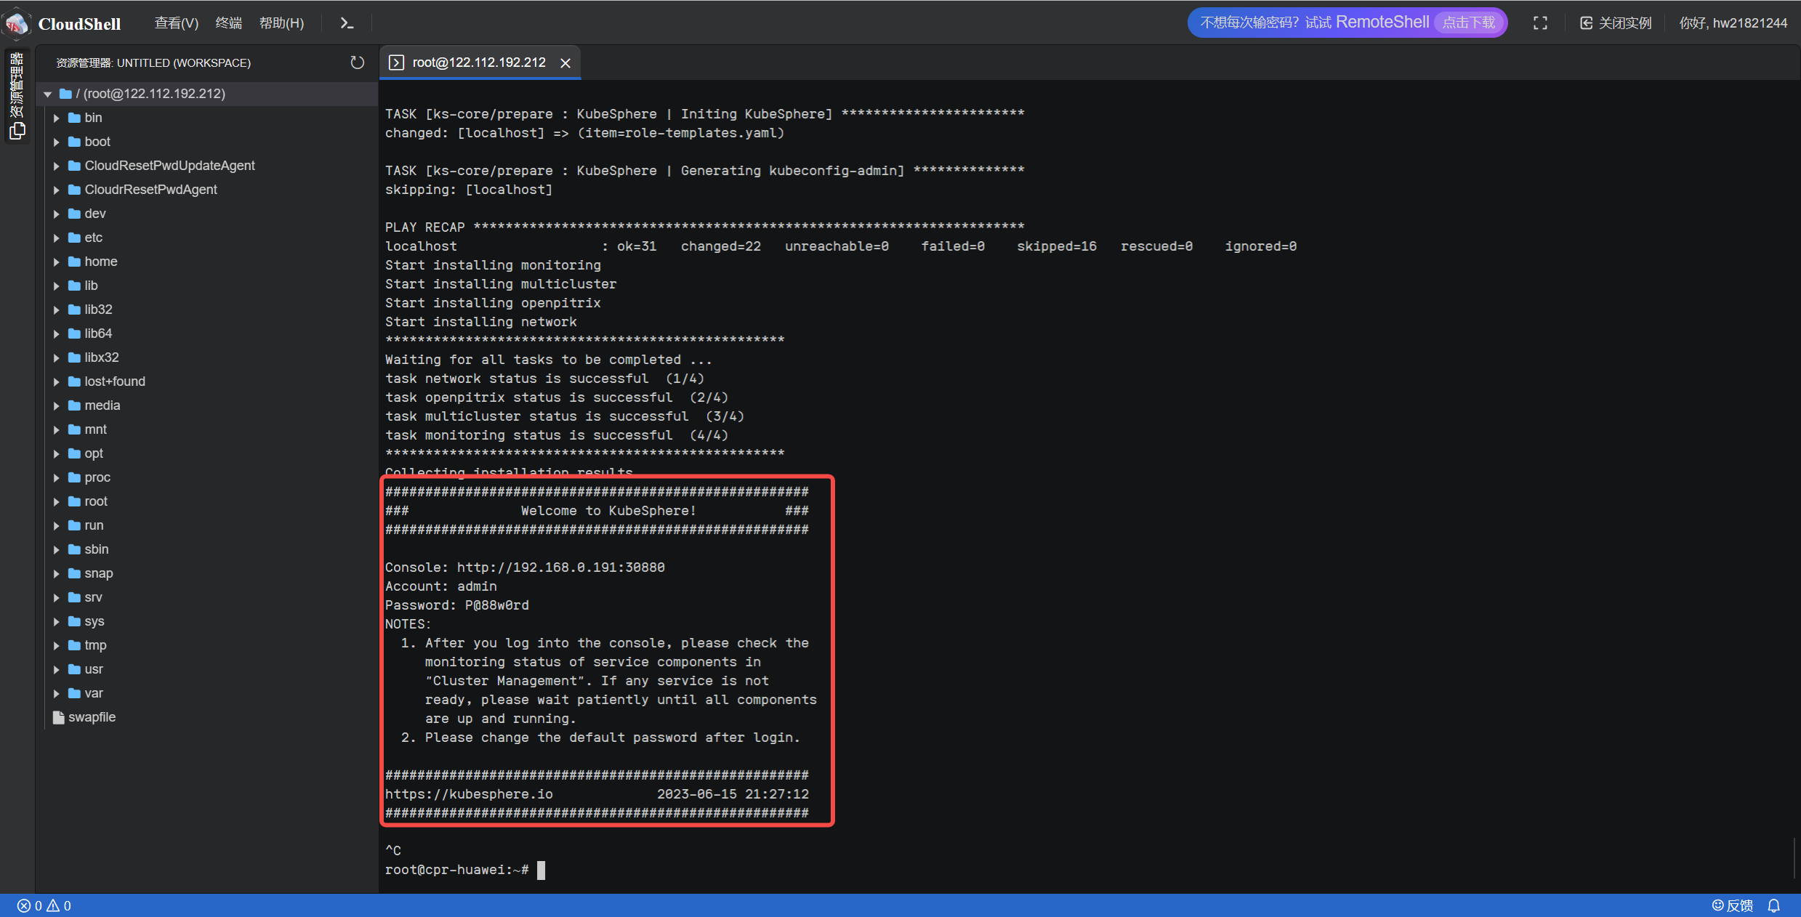Click the PLAY RECAP line in terminal
The image size is (1801, 917).
click(x=704, y=227)
